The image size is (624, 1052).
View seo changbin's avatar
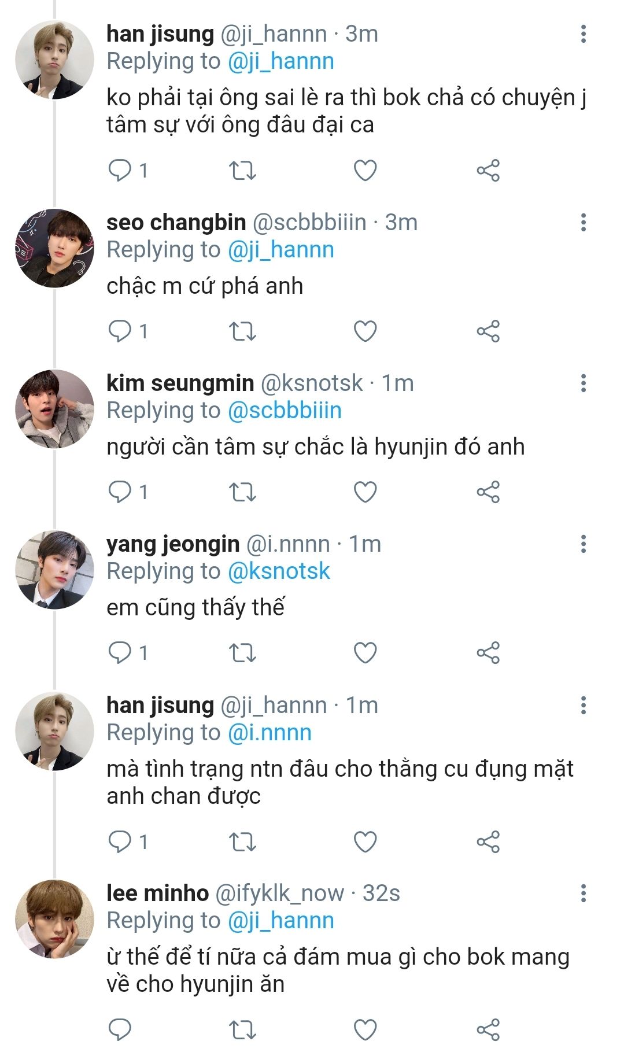coord(54,248)
